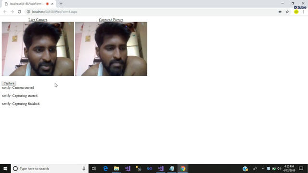The height and width of the screenshot is (173, 308).
Task: Open the tools app icon in taskbar
Action: (139, 169)
